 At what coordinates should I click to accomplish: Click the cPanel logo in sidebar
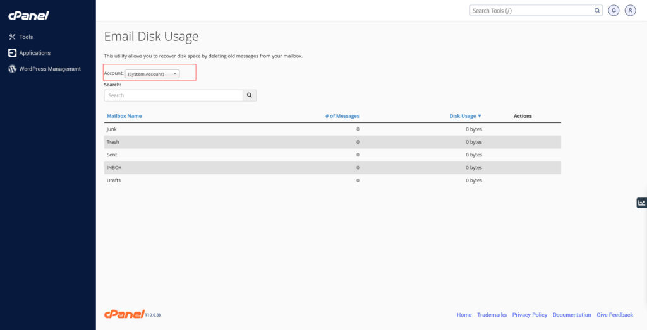28,15
